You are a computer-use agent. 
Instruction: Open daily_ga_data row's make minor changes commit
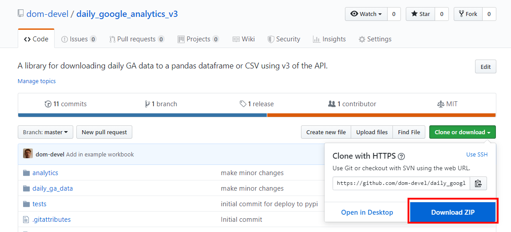(x=252, y=188)
